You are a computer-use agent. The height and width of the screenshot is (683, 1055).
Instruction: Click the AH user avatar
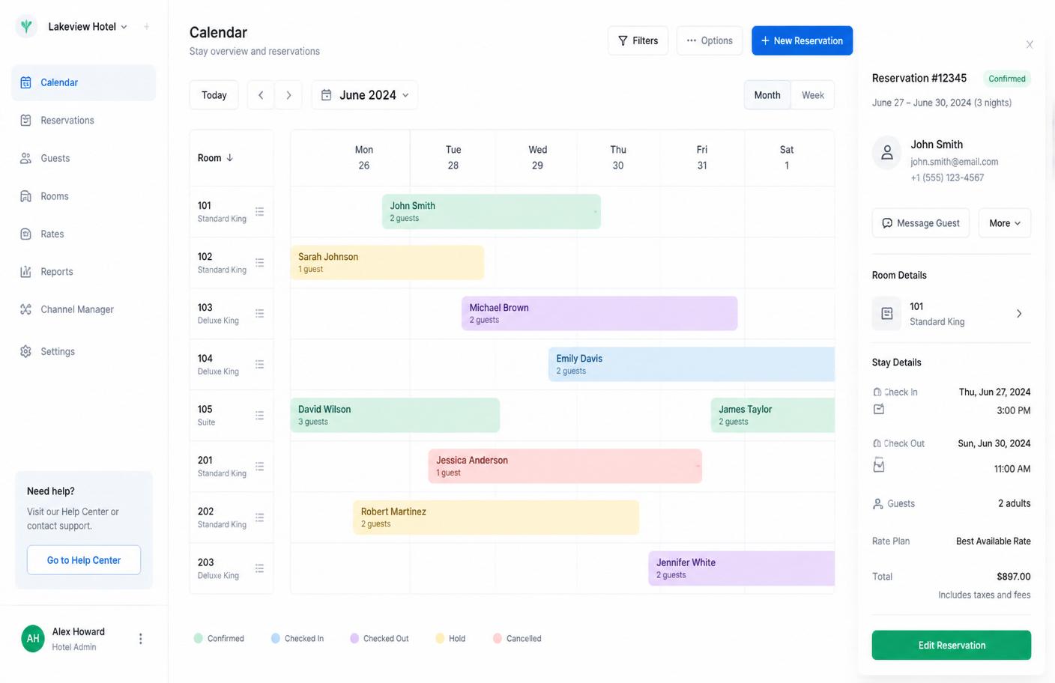(33, 639)
